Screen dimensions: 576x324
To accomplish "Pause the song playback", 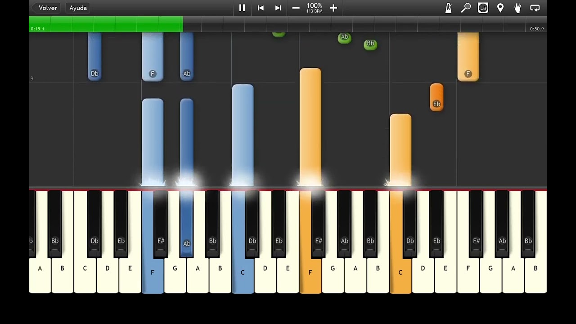I will point(242,8).
